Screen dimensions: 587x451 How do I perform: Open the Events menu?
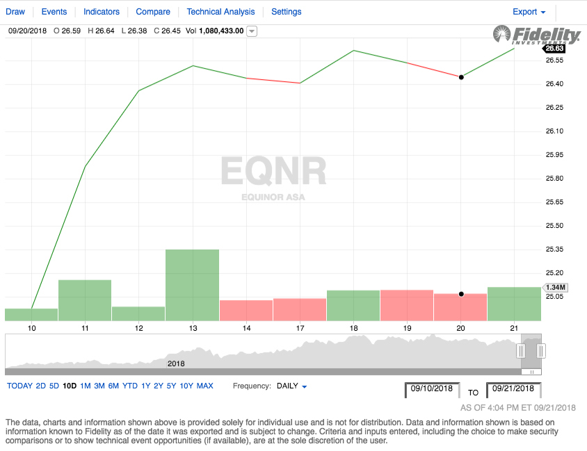pos(54,12)
